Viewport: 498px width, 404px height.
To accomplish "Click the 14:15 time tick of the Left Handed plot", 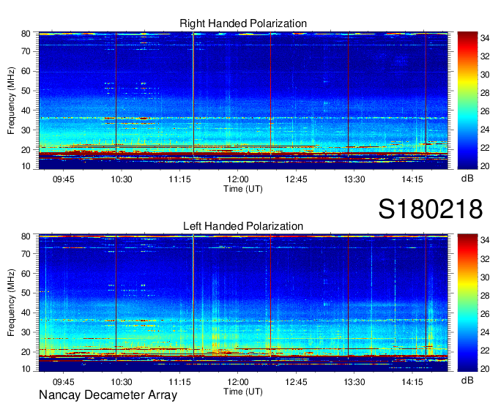I will [x=412, y=382].
